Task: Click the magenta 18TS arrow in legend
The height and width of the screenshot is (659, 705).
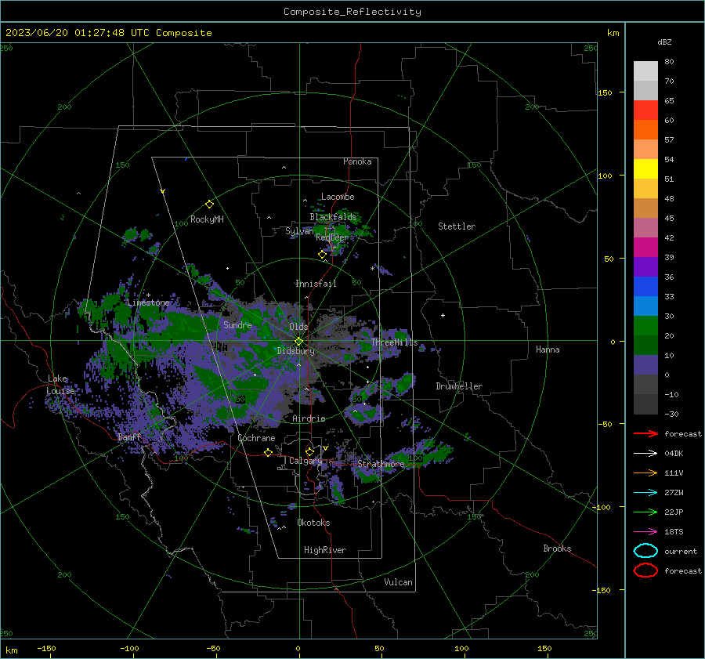Action: [645, 532]
